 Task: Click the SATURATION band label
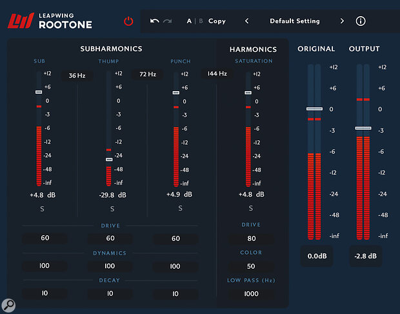[x=254, y=61]
